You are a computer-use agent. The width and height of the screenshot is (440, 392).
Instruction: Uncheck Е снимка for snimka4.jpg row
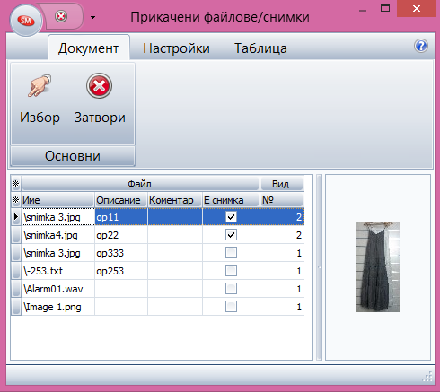231,235
